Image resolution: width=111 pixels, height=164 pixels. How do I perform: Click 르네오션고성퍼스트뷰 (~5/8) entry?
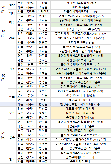(81, 29)
